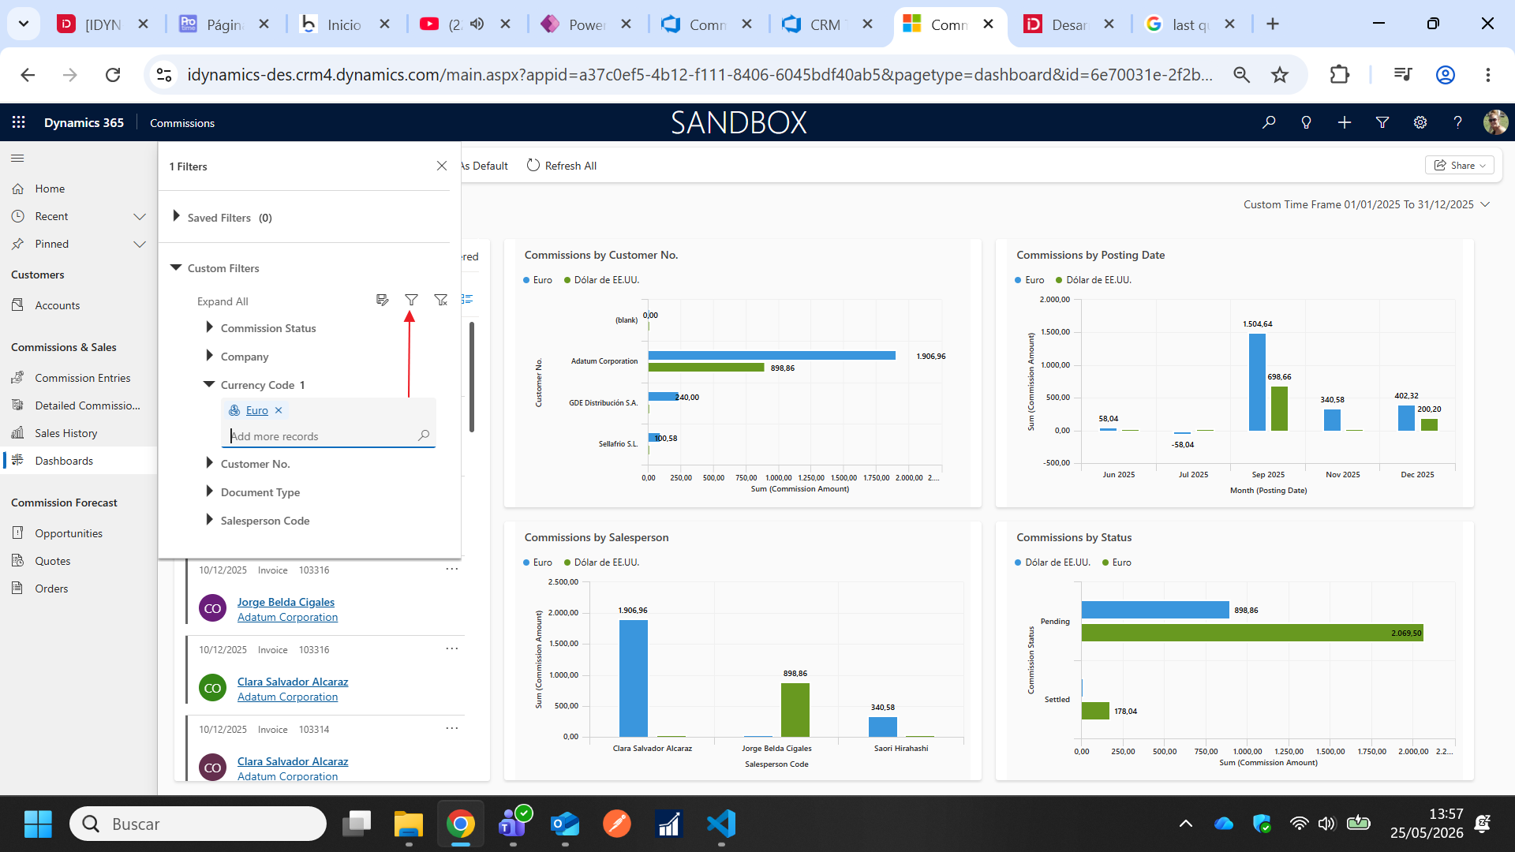
Task: Collapse the Currency Code filter
Action: pos(209,384)
